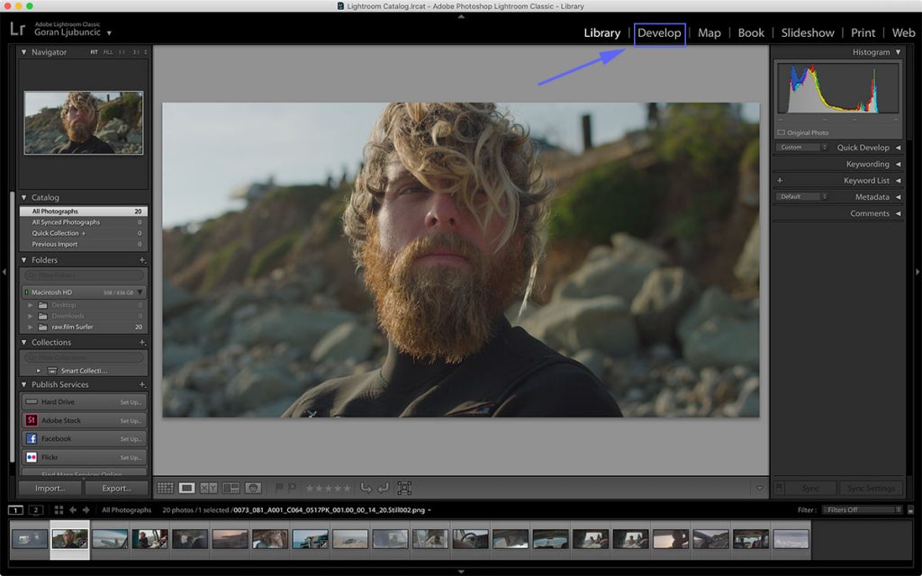Open the Default metadata preset dropdown
The image size is (922, 576).
click(x=800, y=196)
